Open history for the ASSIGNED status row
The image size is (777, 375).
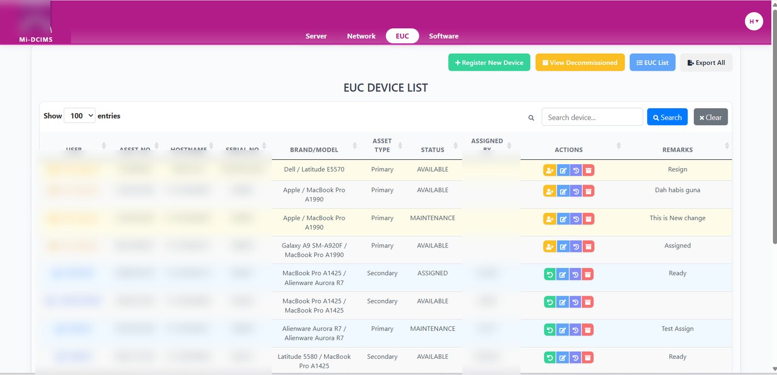pyautogui.click(x=576, y=274)
